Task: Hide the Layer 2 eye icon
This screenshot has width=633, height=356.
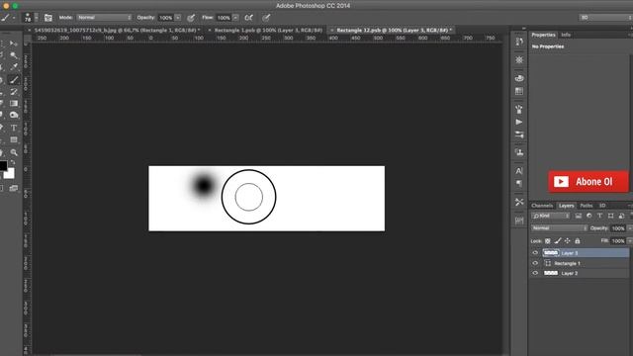Action: [535, 273]
